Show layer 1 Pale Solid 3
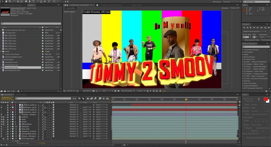This screenshot has width=271, height=147. pos(1,105)
